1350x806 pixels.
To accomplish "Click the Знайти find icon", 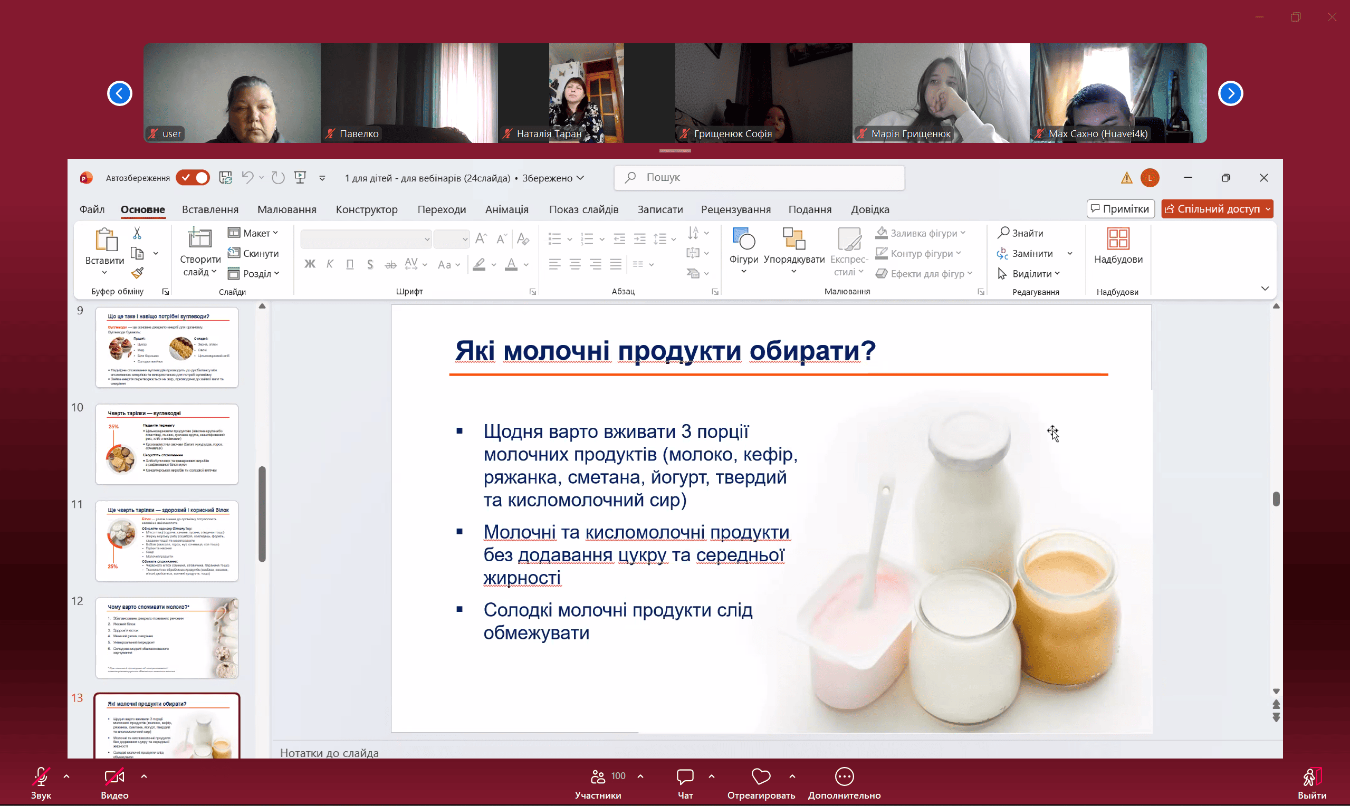I will pyautogui.click(x=1020, y=233).
